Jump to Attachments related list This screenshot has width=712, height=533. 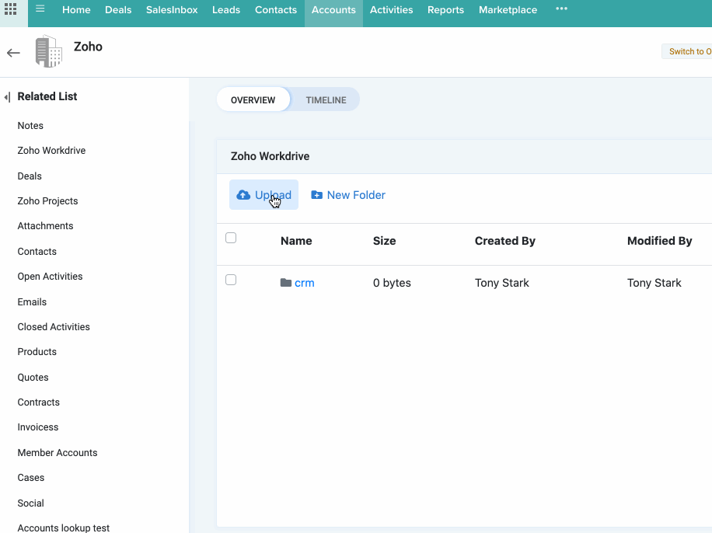coord(45,226)
